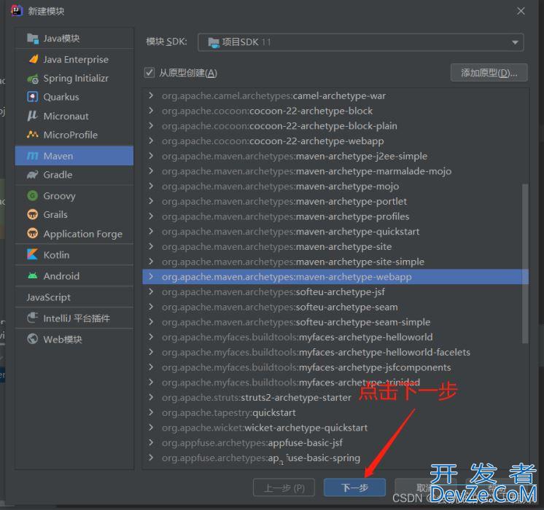Select the Android project type
The width and height of the screenshot is (544, 510).
(74, 276)
